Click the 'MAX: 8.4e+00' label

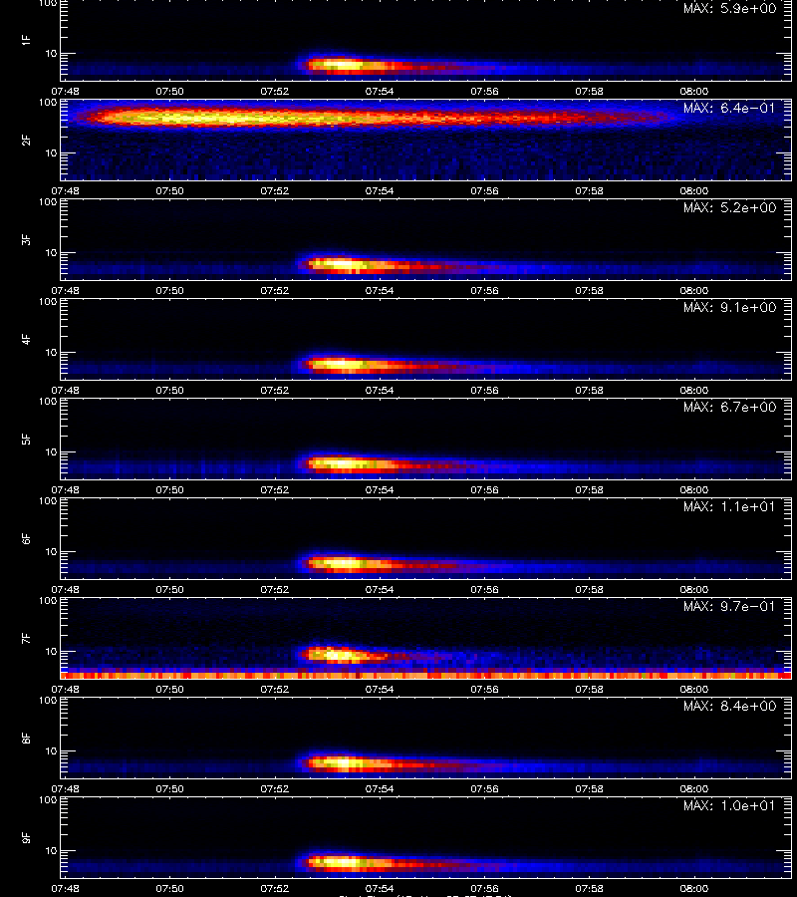(x=729, y=707)
